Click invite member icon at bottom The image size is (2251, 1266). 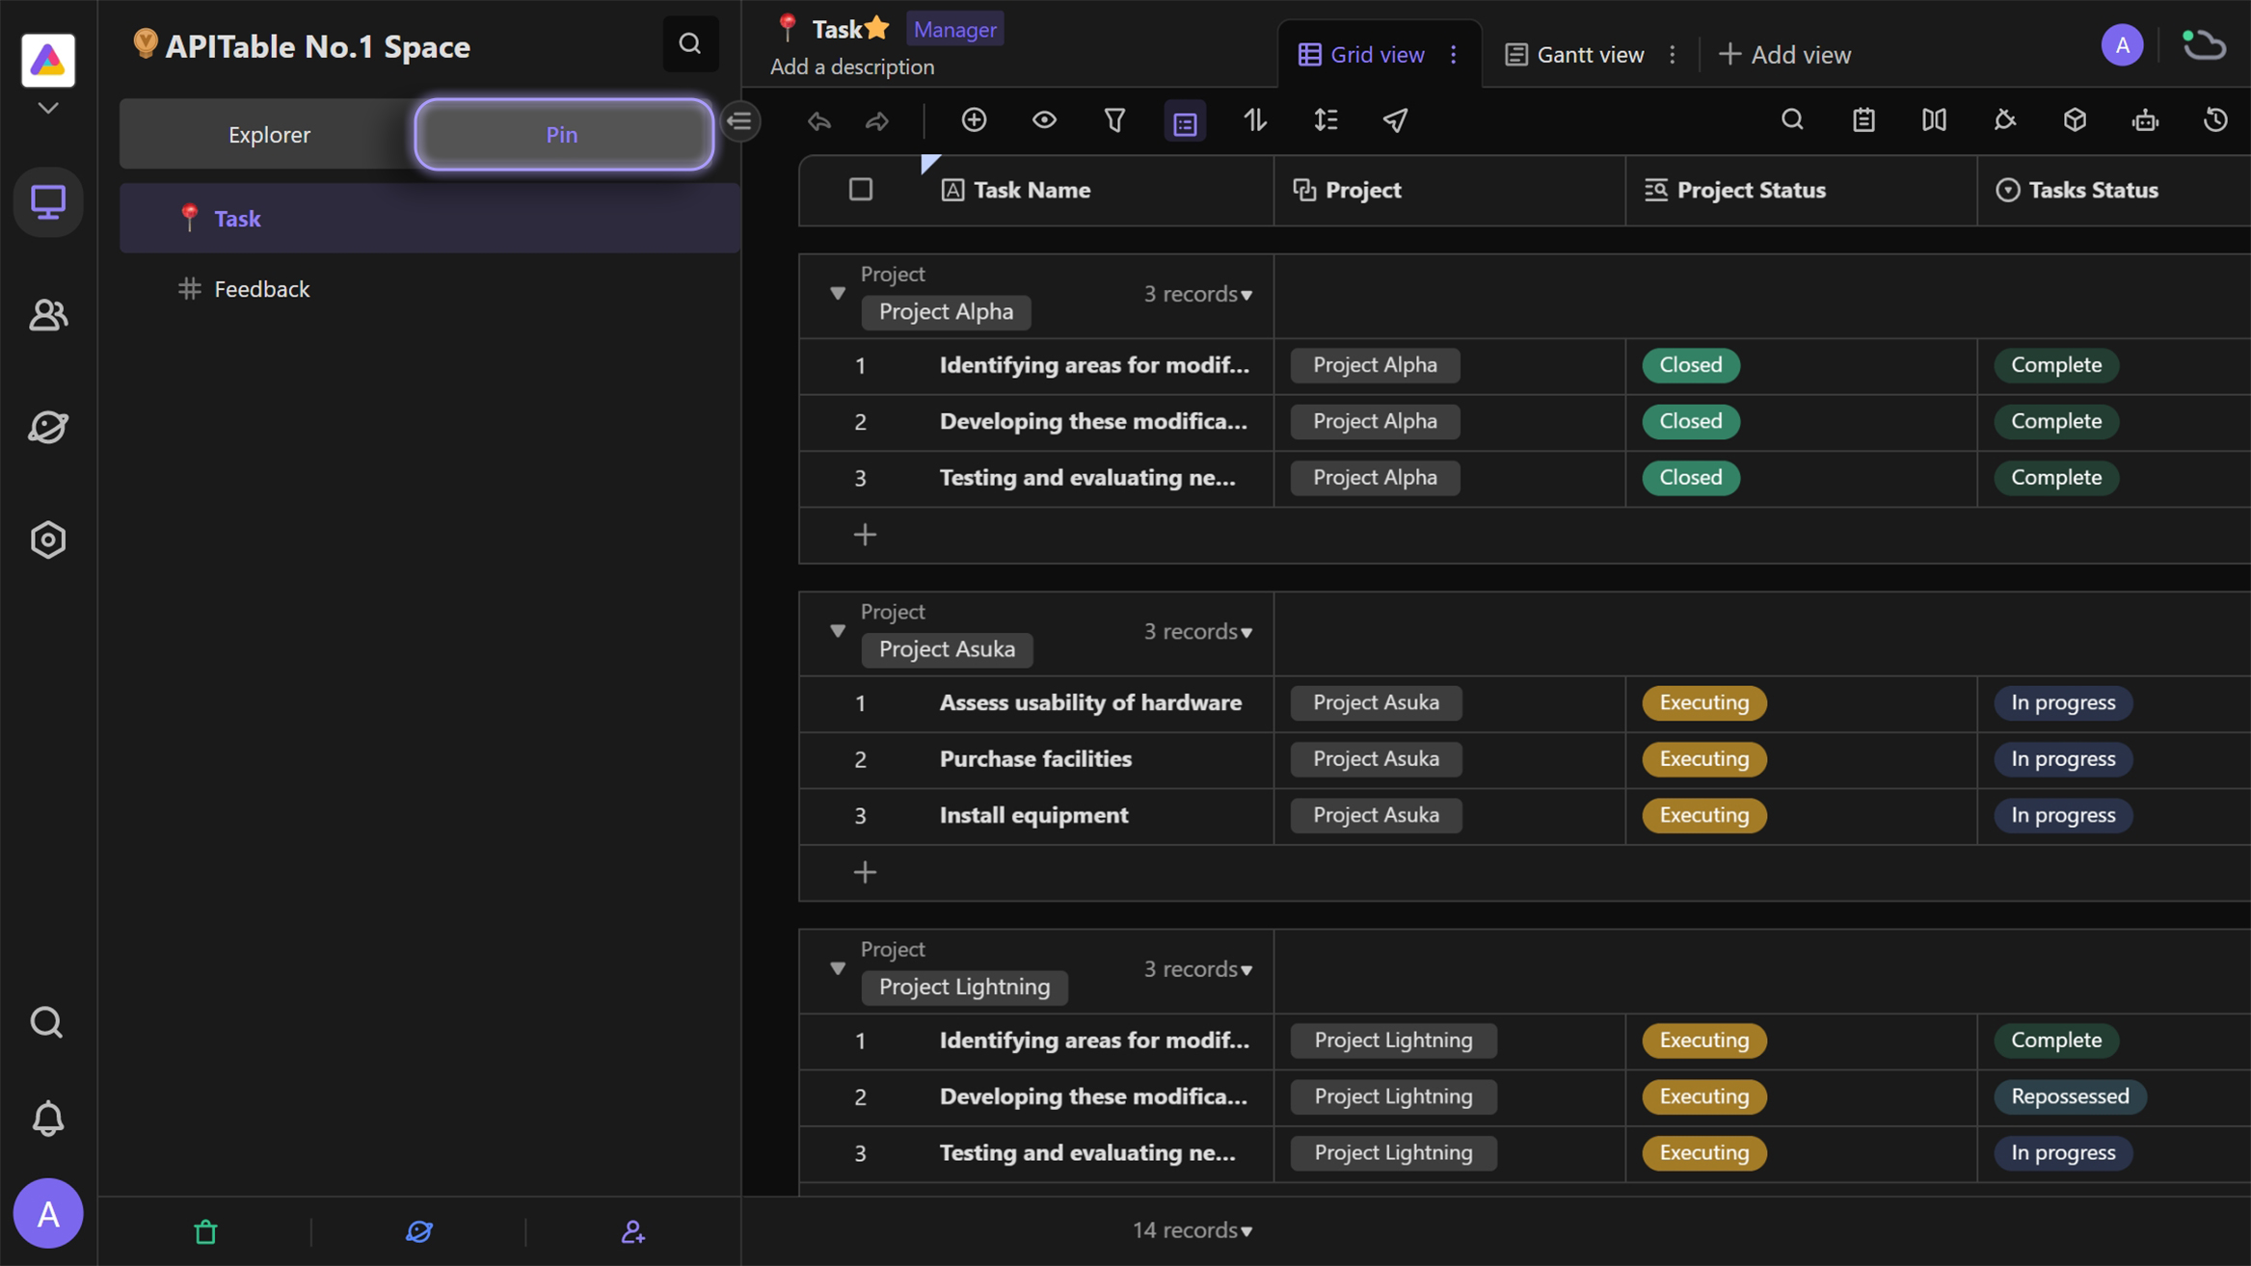pos(632,1231)
